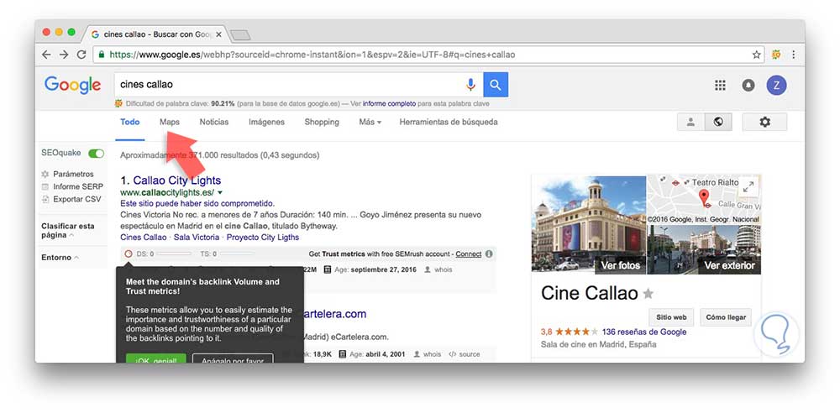
Task: Open the SEOquake extension icon in toolbar
Action: 775,55
